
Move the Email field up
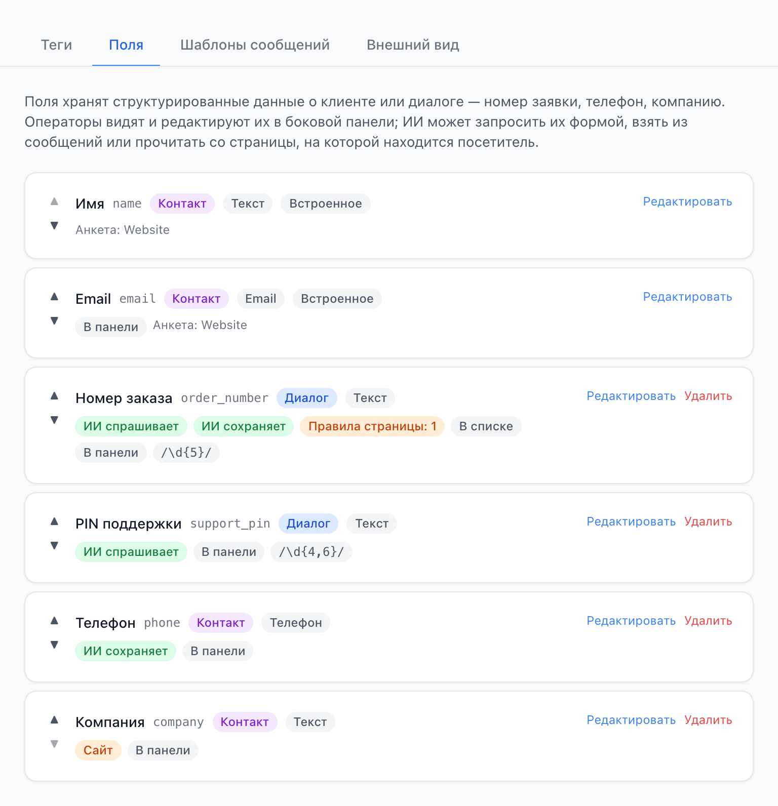54,297
